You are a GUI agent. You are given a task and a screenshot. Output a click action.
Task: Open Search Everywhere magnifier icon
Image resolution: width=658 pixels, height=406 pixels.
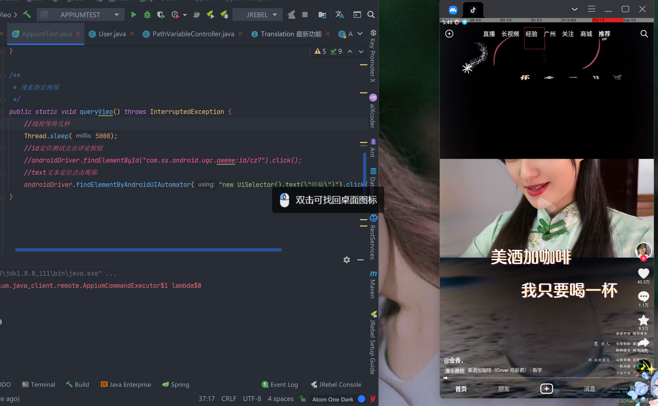(371, 15)
